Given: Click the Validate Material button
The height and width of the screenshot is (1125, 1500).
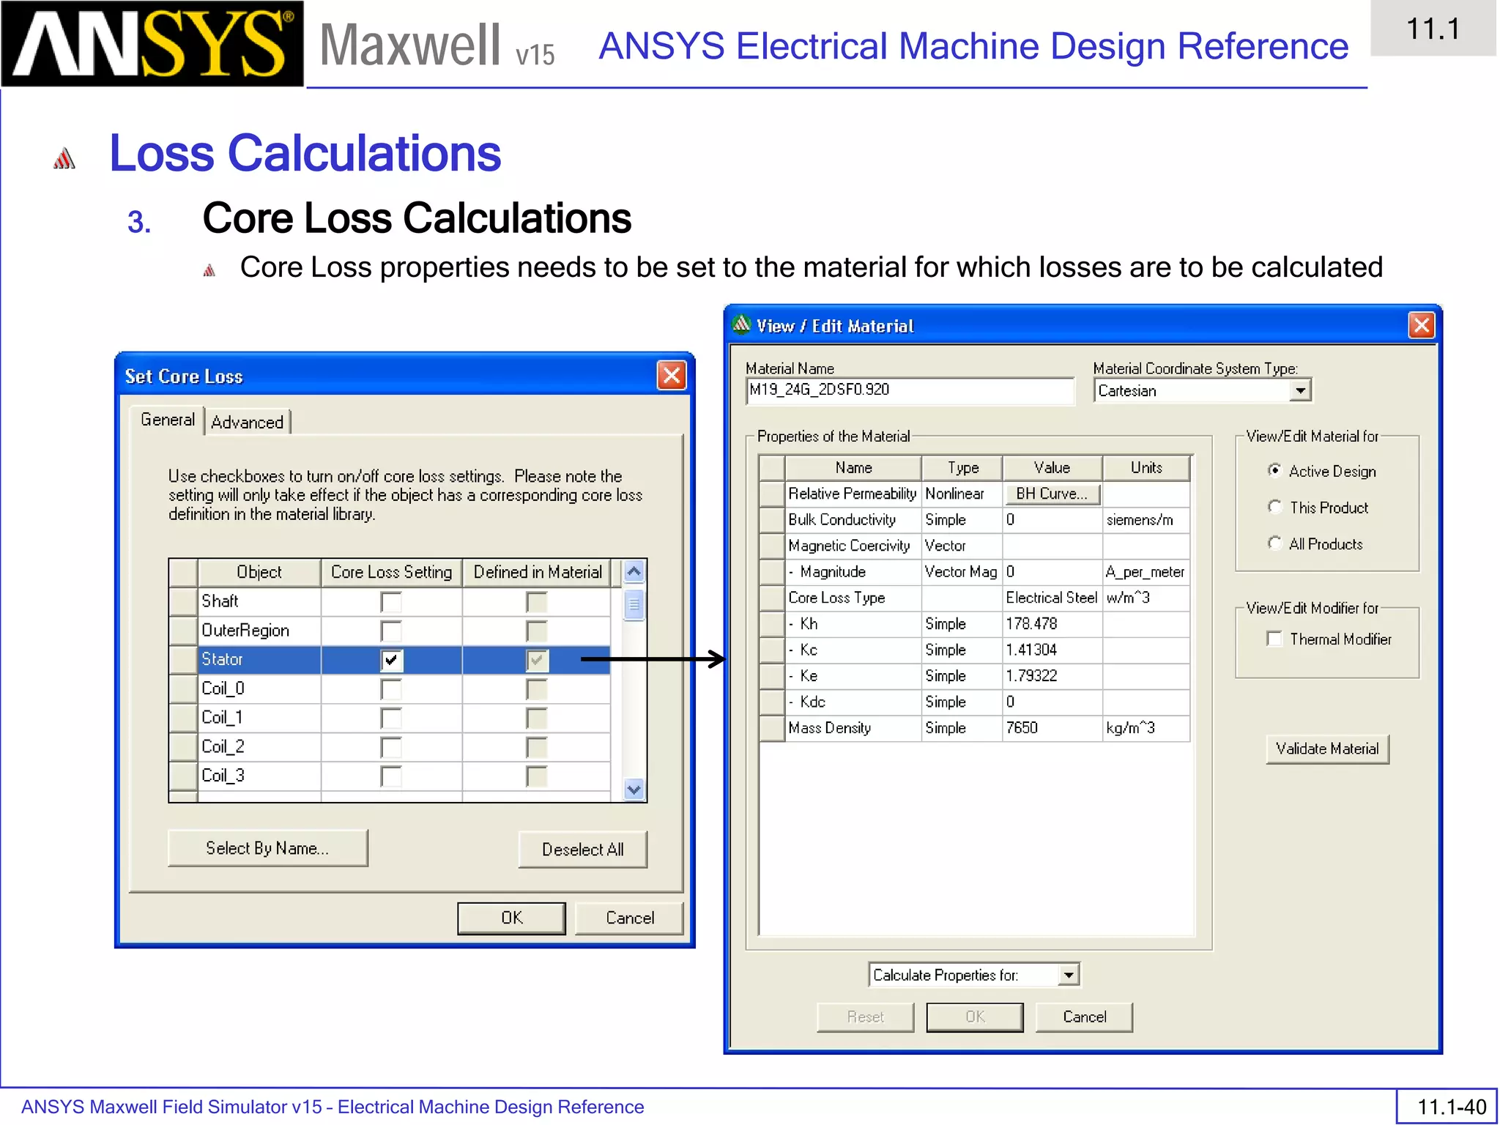Looking at the screenshot, I should [1327, 749].
